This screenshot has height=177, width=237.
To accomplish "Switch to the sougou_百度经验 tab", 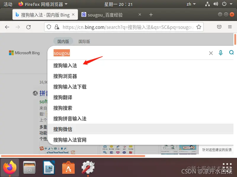I will click(112, 14).
